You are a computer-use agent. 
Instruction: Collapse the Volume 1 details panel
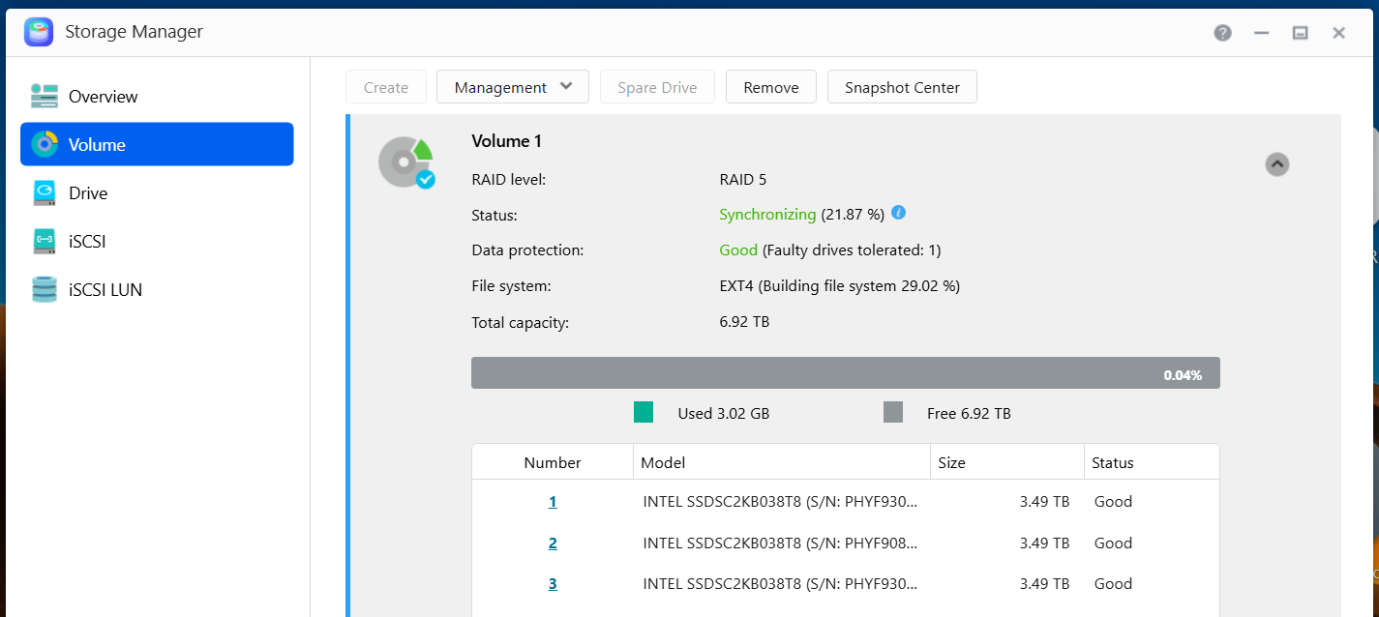1276,164
